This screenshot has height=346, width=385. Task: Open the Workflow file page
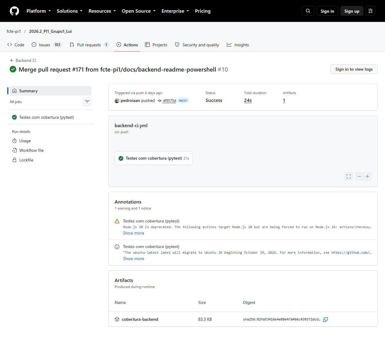51,150
